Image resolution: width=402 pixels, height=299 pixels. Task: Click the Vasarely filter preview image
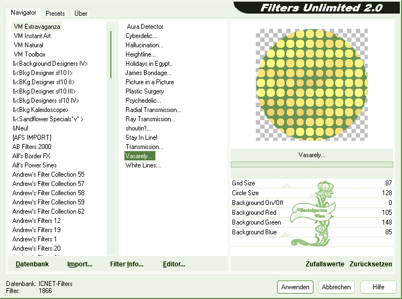click(x=312, y=85)
